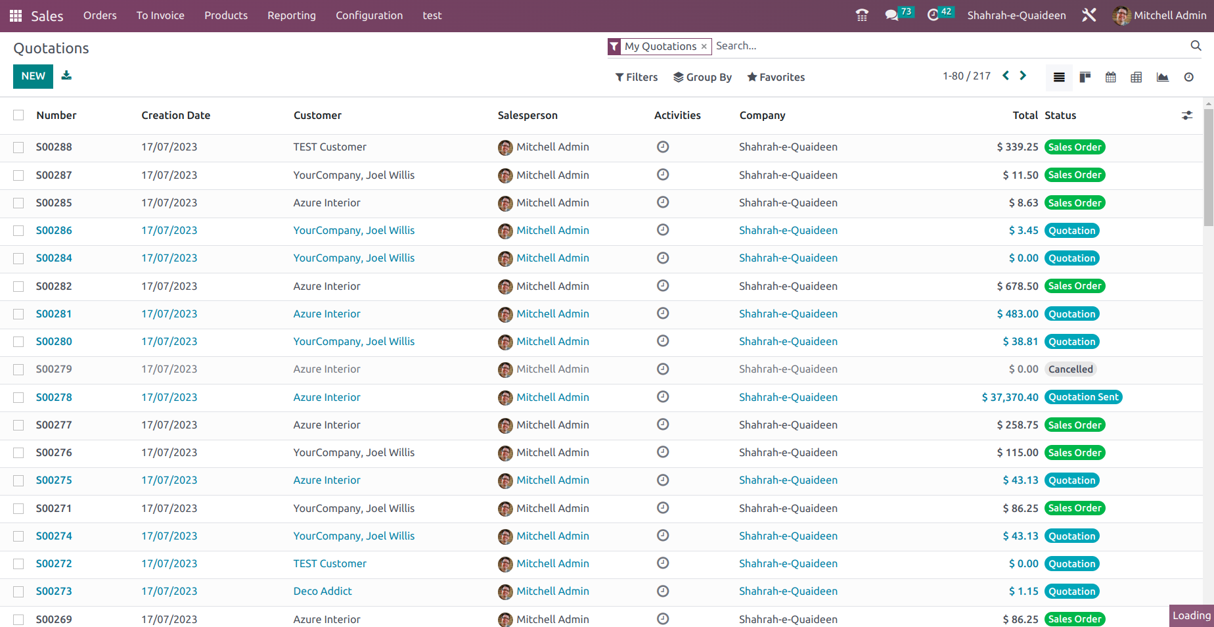Open the activities clock in navbar
Screen dimensions: 1214x627
pyautogui.click(x=933, y=15)
